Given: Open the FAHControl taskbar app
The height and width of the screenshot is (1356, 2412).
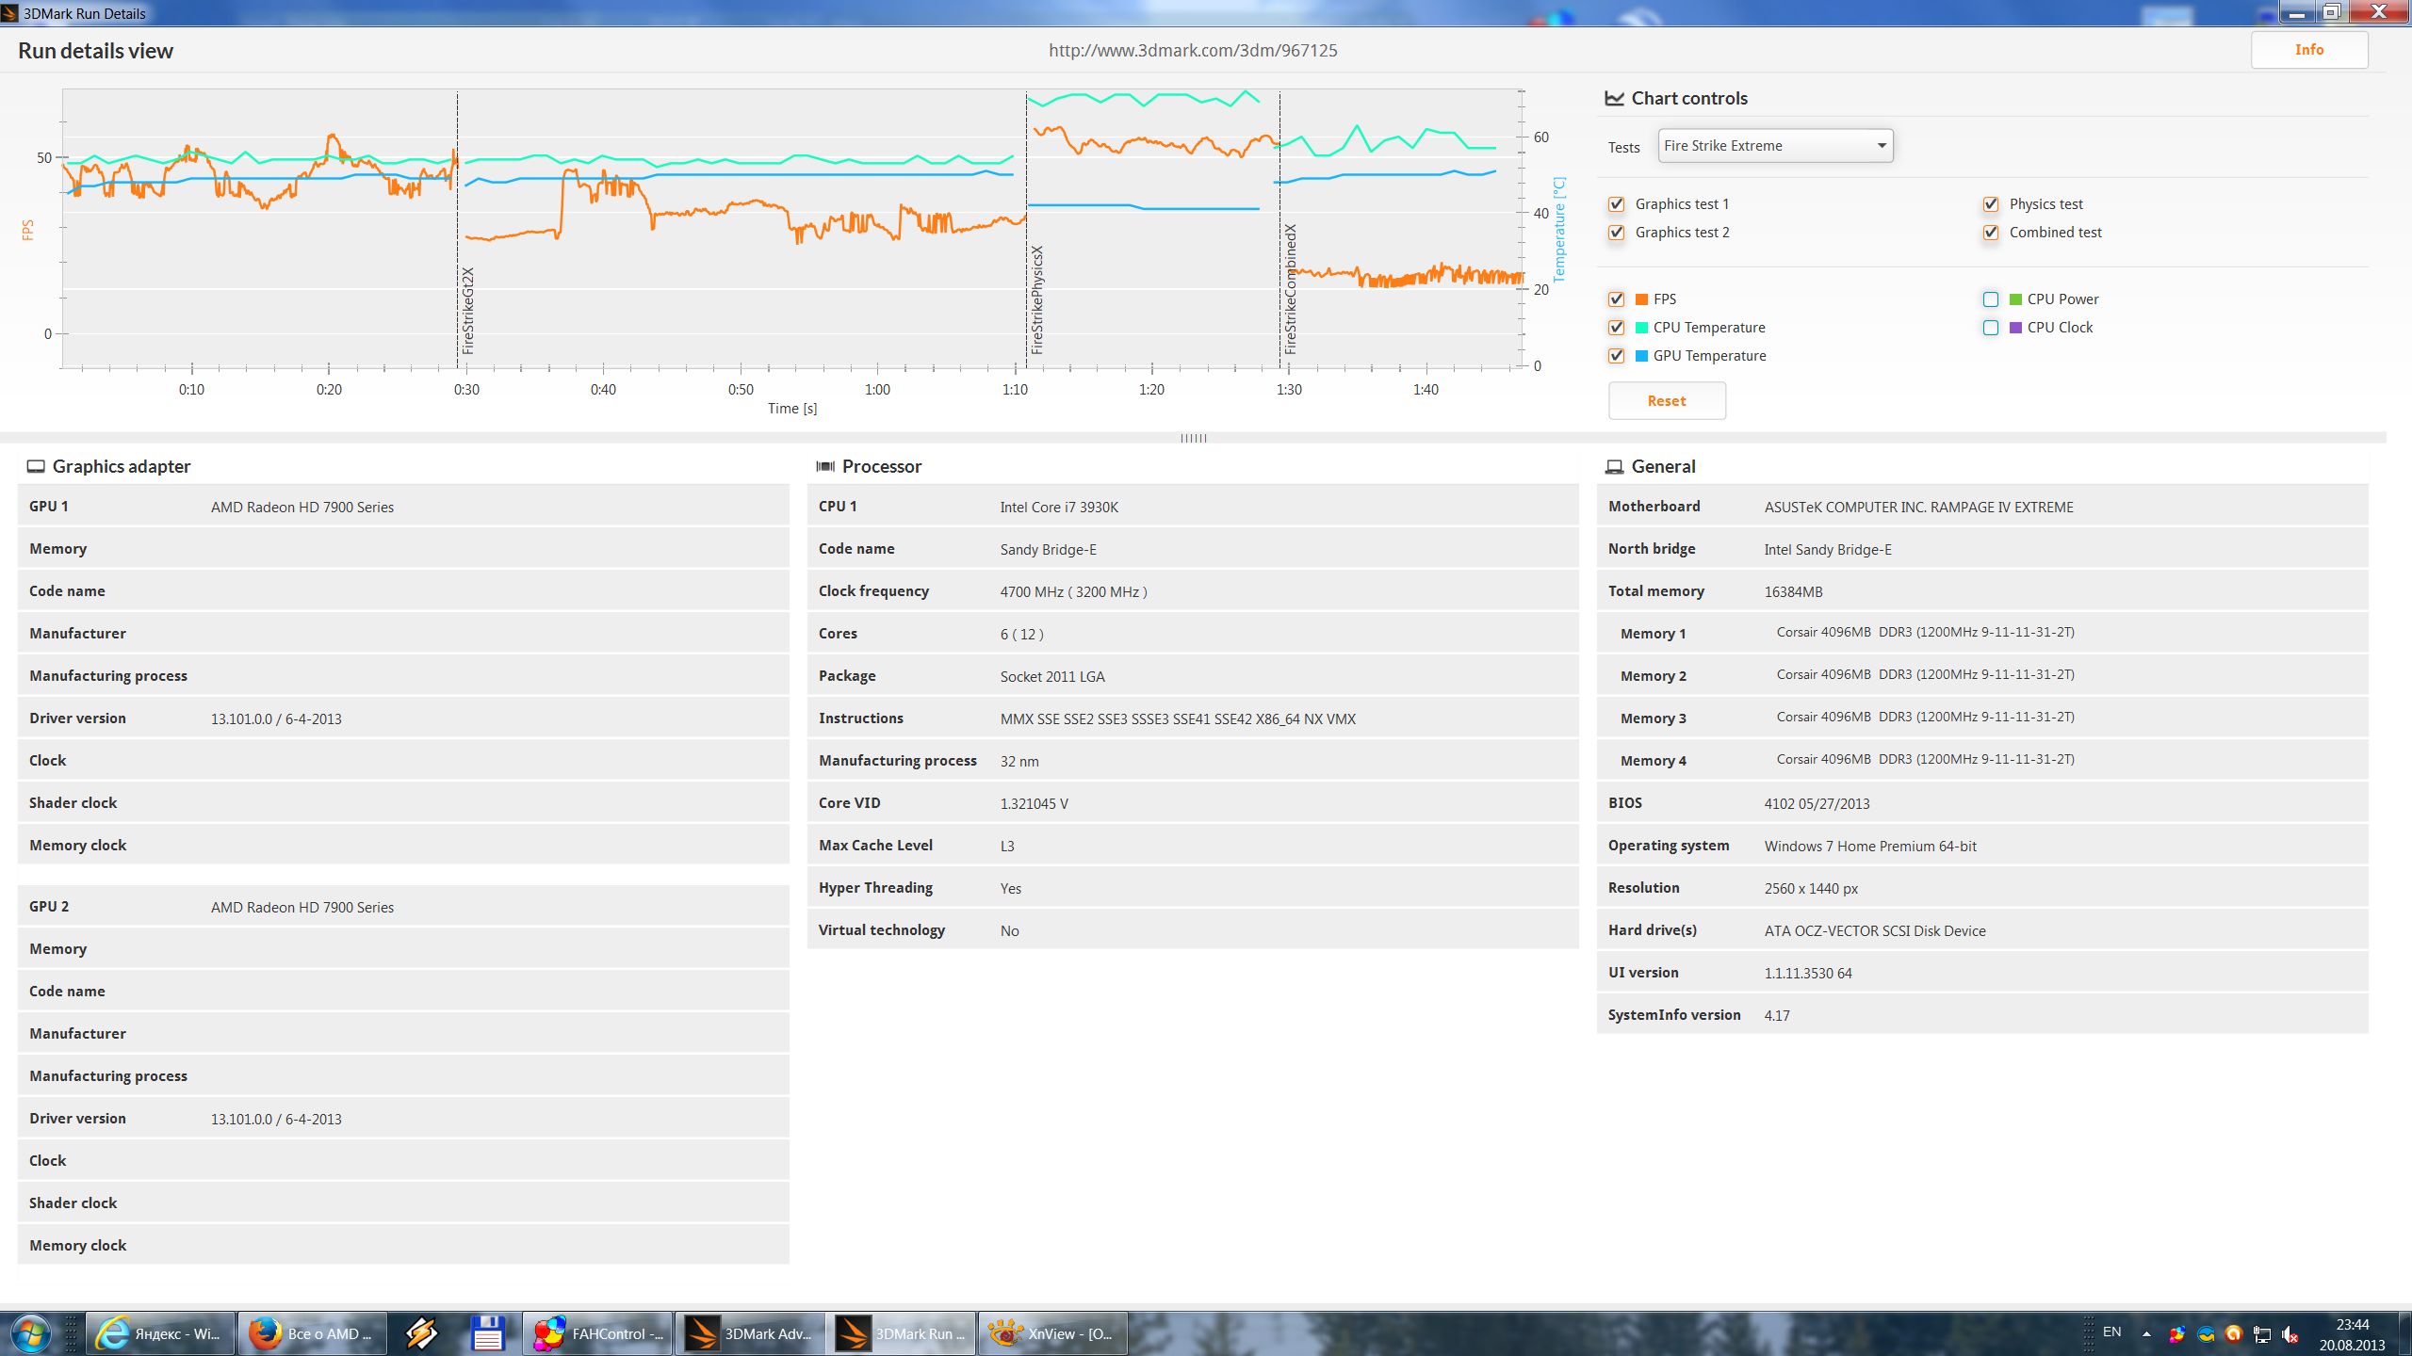Looking at the screenshot, I should click(x=597, y=1333).
